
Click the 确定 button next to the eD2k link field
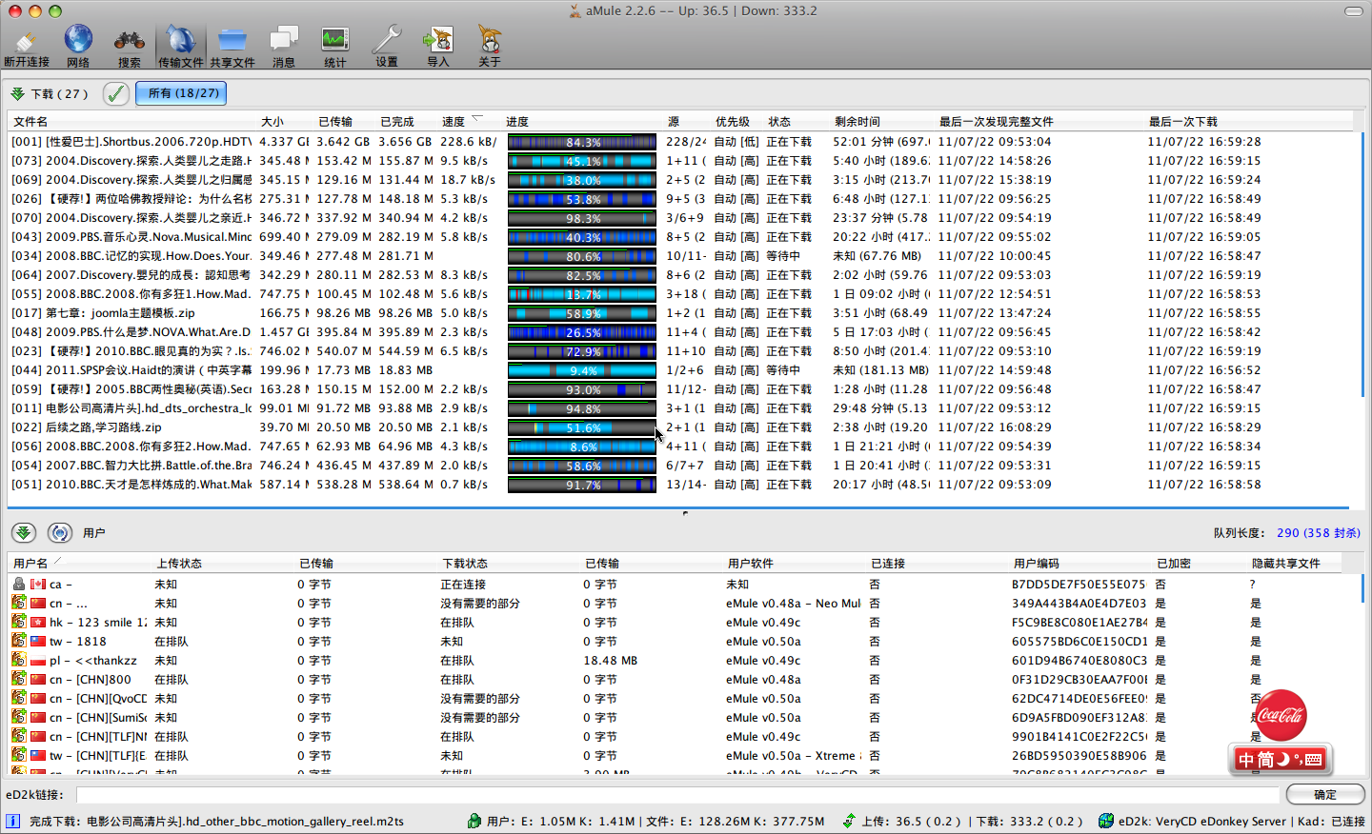[1325, 794]
